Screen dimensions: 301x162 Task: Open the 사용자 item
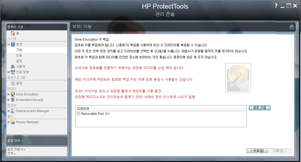point(21,67)
